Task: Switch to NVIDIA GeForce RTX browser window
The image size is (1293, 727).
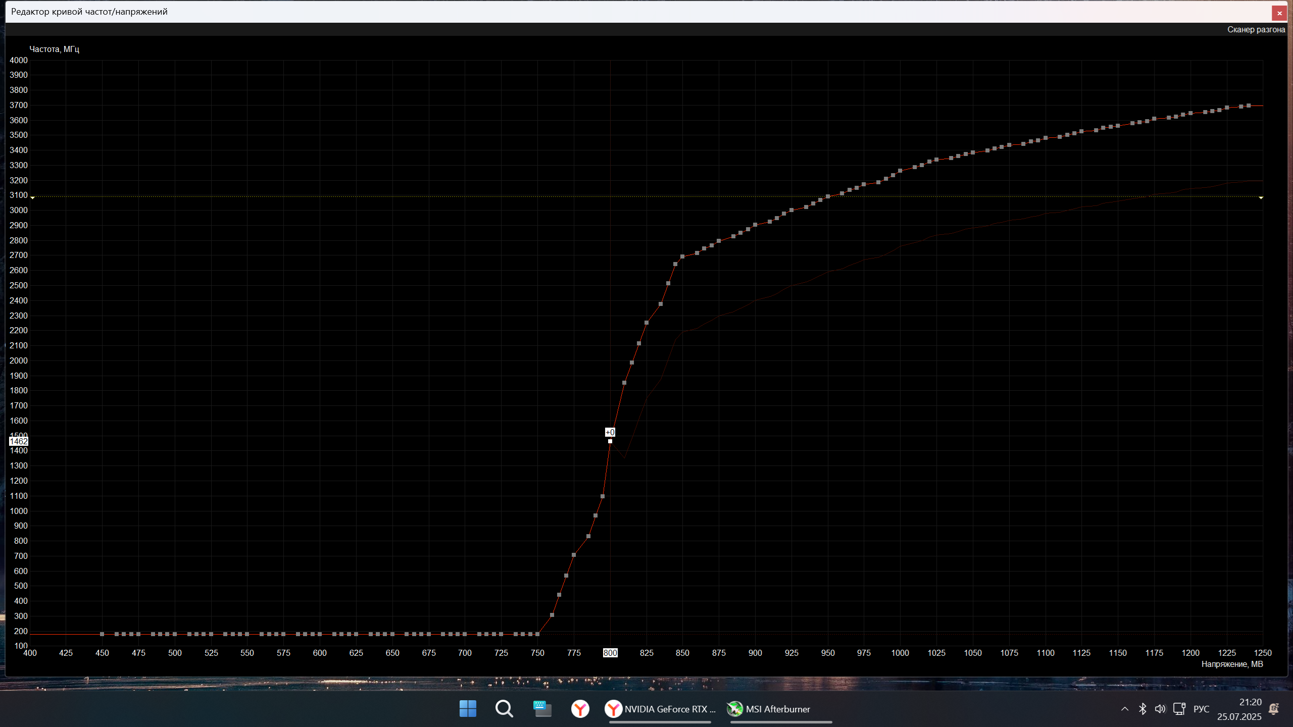Action: 661,709
